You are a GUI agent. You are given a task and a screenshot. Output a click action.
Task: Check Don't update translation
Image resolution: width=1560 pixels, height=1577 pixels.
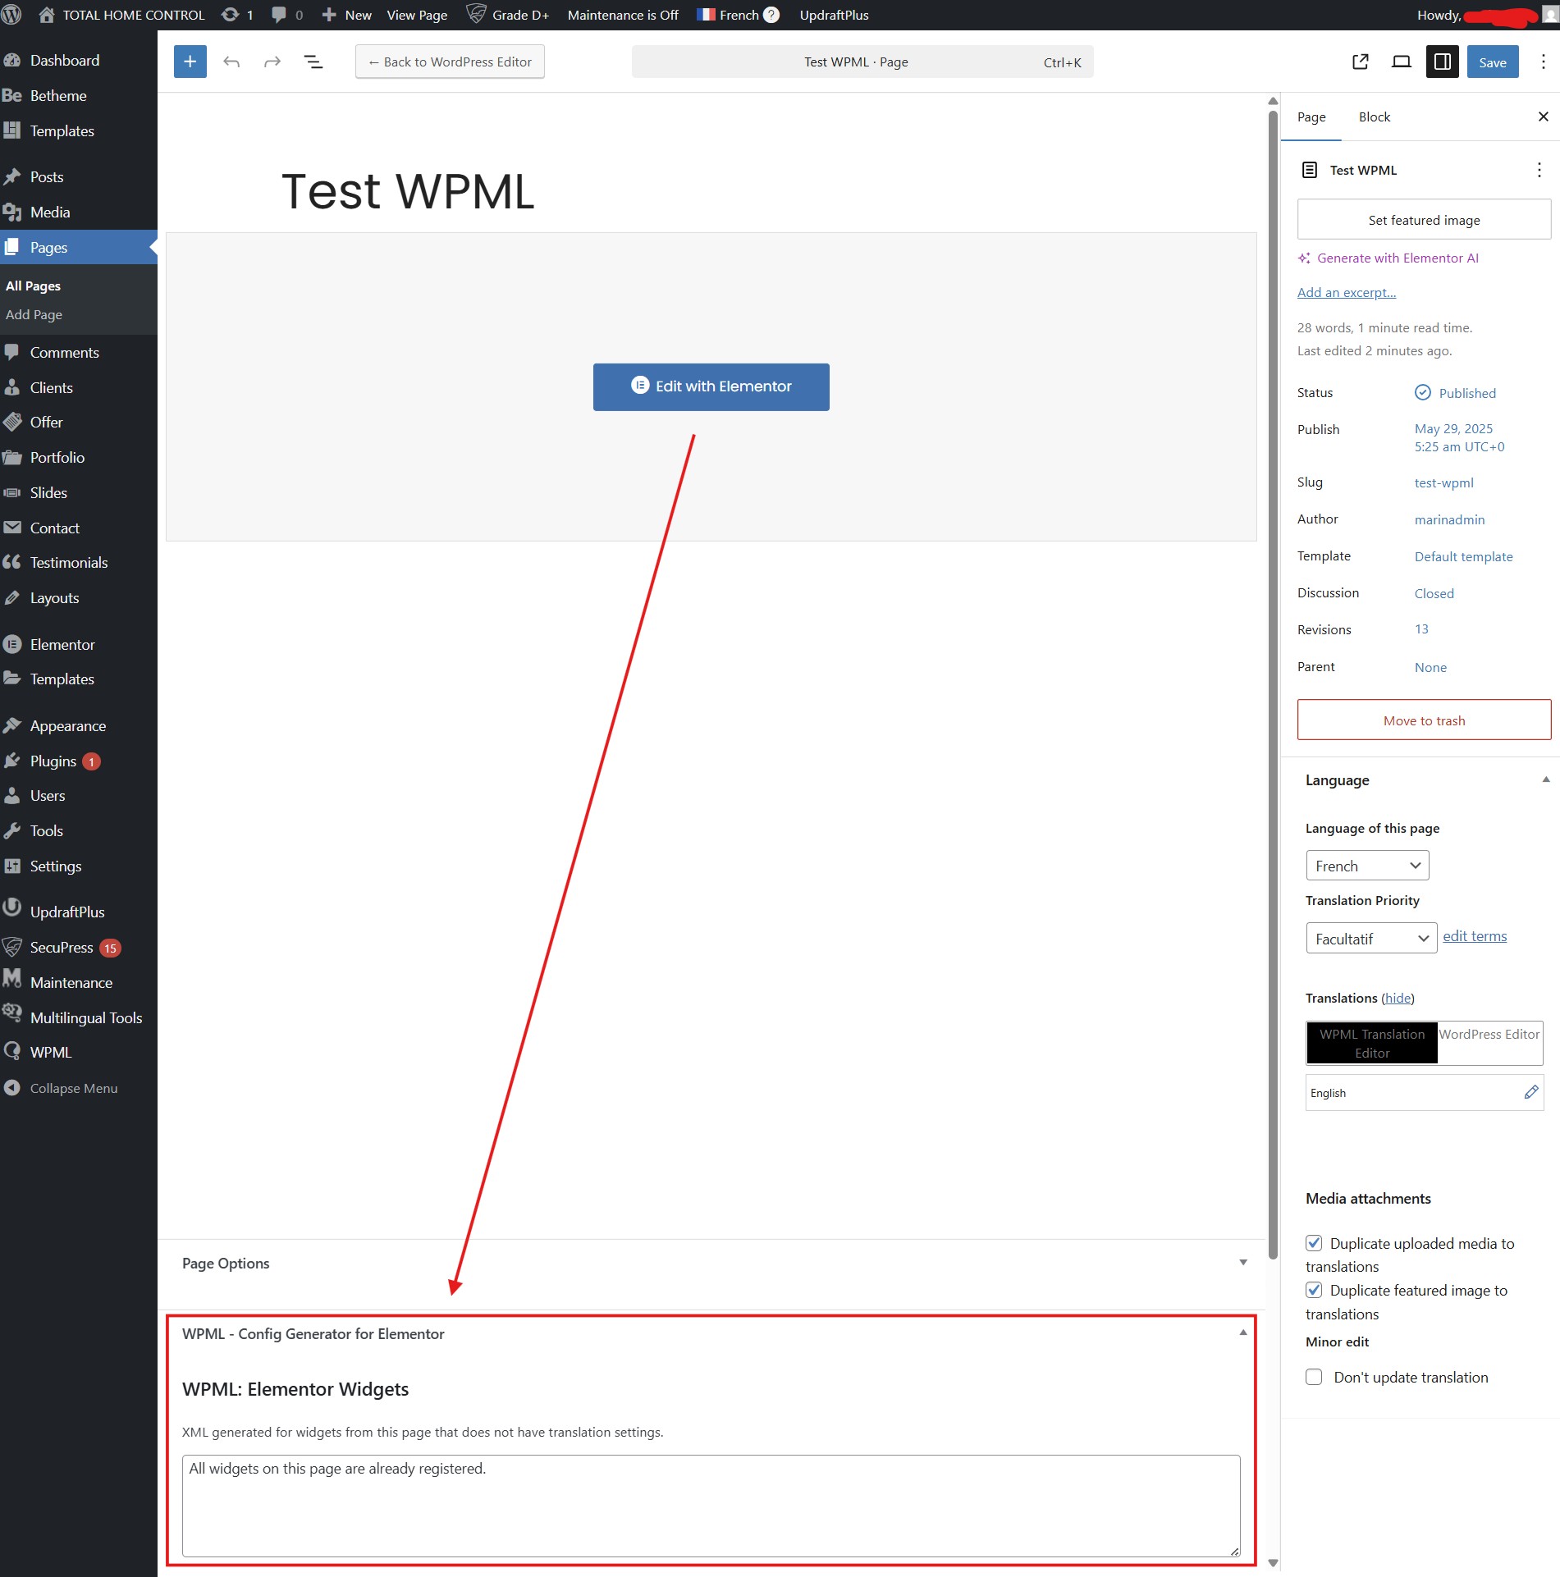(x=1314, y=1376)
